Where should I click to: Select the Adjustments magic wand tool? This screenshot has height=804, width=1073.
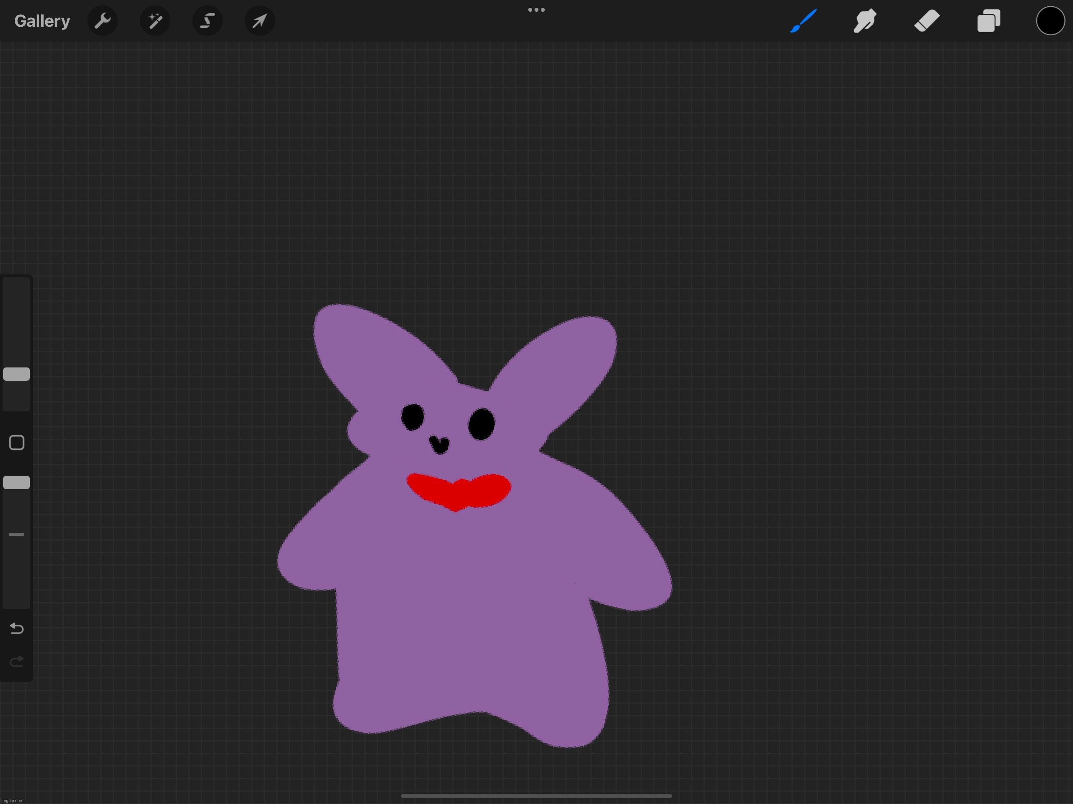[x=155, y=21]
